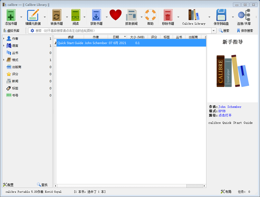
Task: Click the 配置 (Configure) button in the tag browser
Action: click(8, 185)
